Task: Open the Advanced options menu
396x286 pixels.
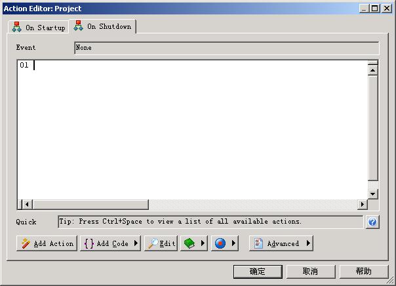Action: 281,243
